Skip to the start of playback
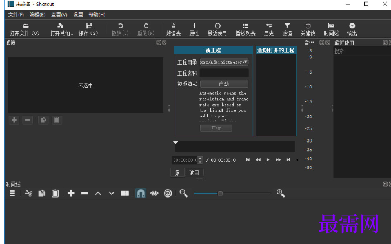This screenshot has height=244, width=391. (x=248, y=160)
